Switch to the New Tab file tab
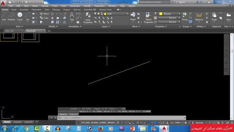The width and height of the screenshot is (234, 132). tap(10, 31)
